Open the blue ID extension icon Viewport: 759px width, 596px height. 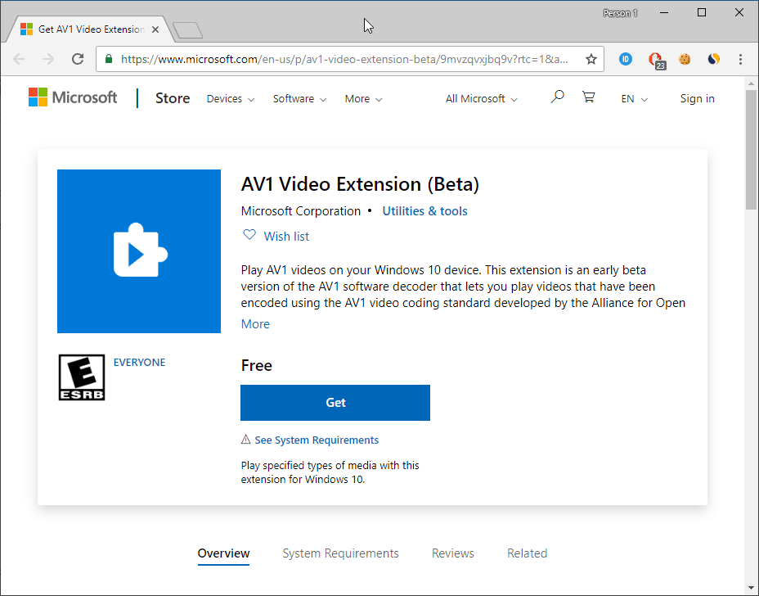coord(626,59)
